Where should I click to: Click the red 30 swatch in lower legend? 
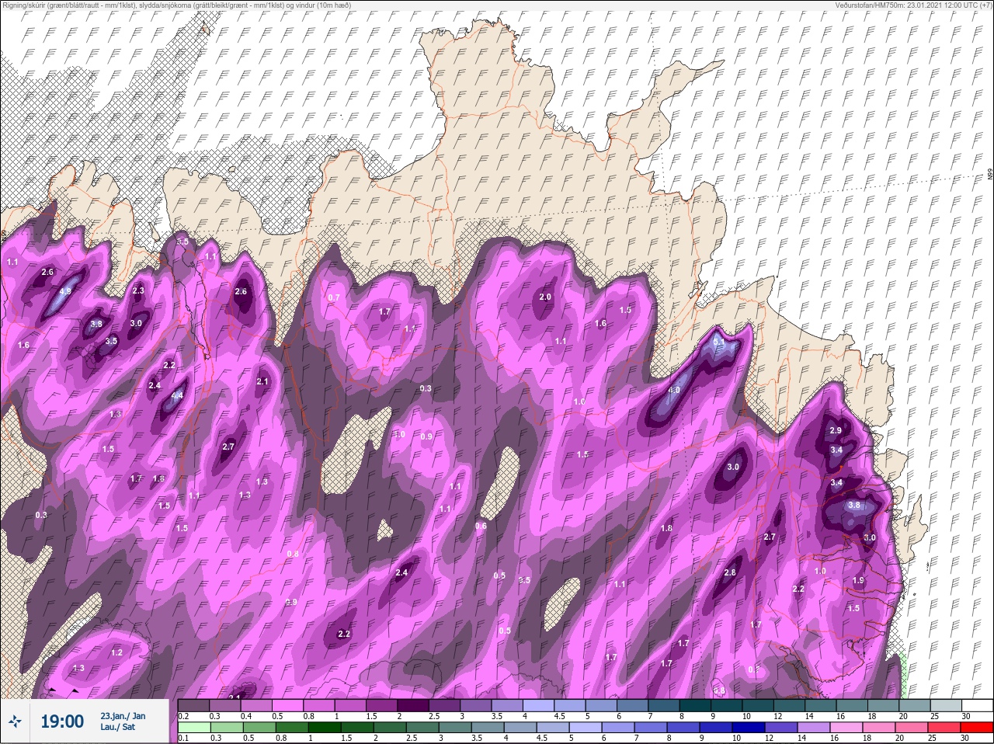click(x=977, y=728)
